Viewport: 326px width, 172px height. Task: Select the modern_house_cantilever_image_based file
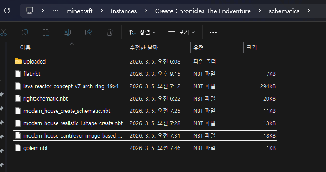(x=145, y=135)
